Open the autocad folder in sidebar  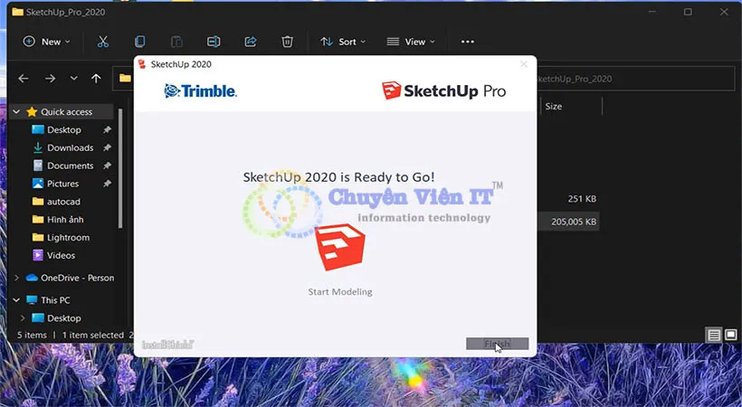pos(63,202)
